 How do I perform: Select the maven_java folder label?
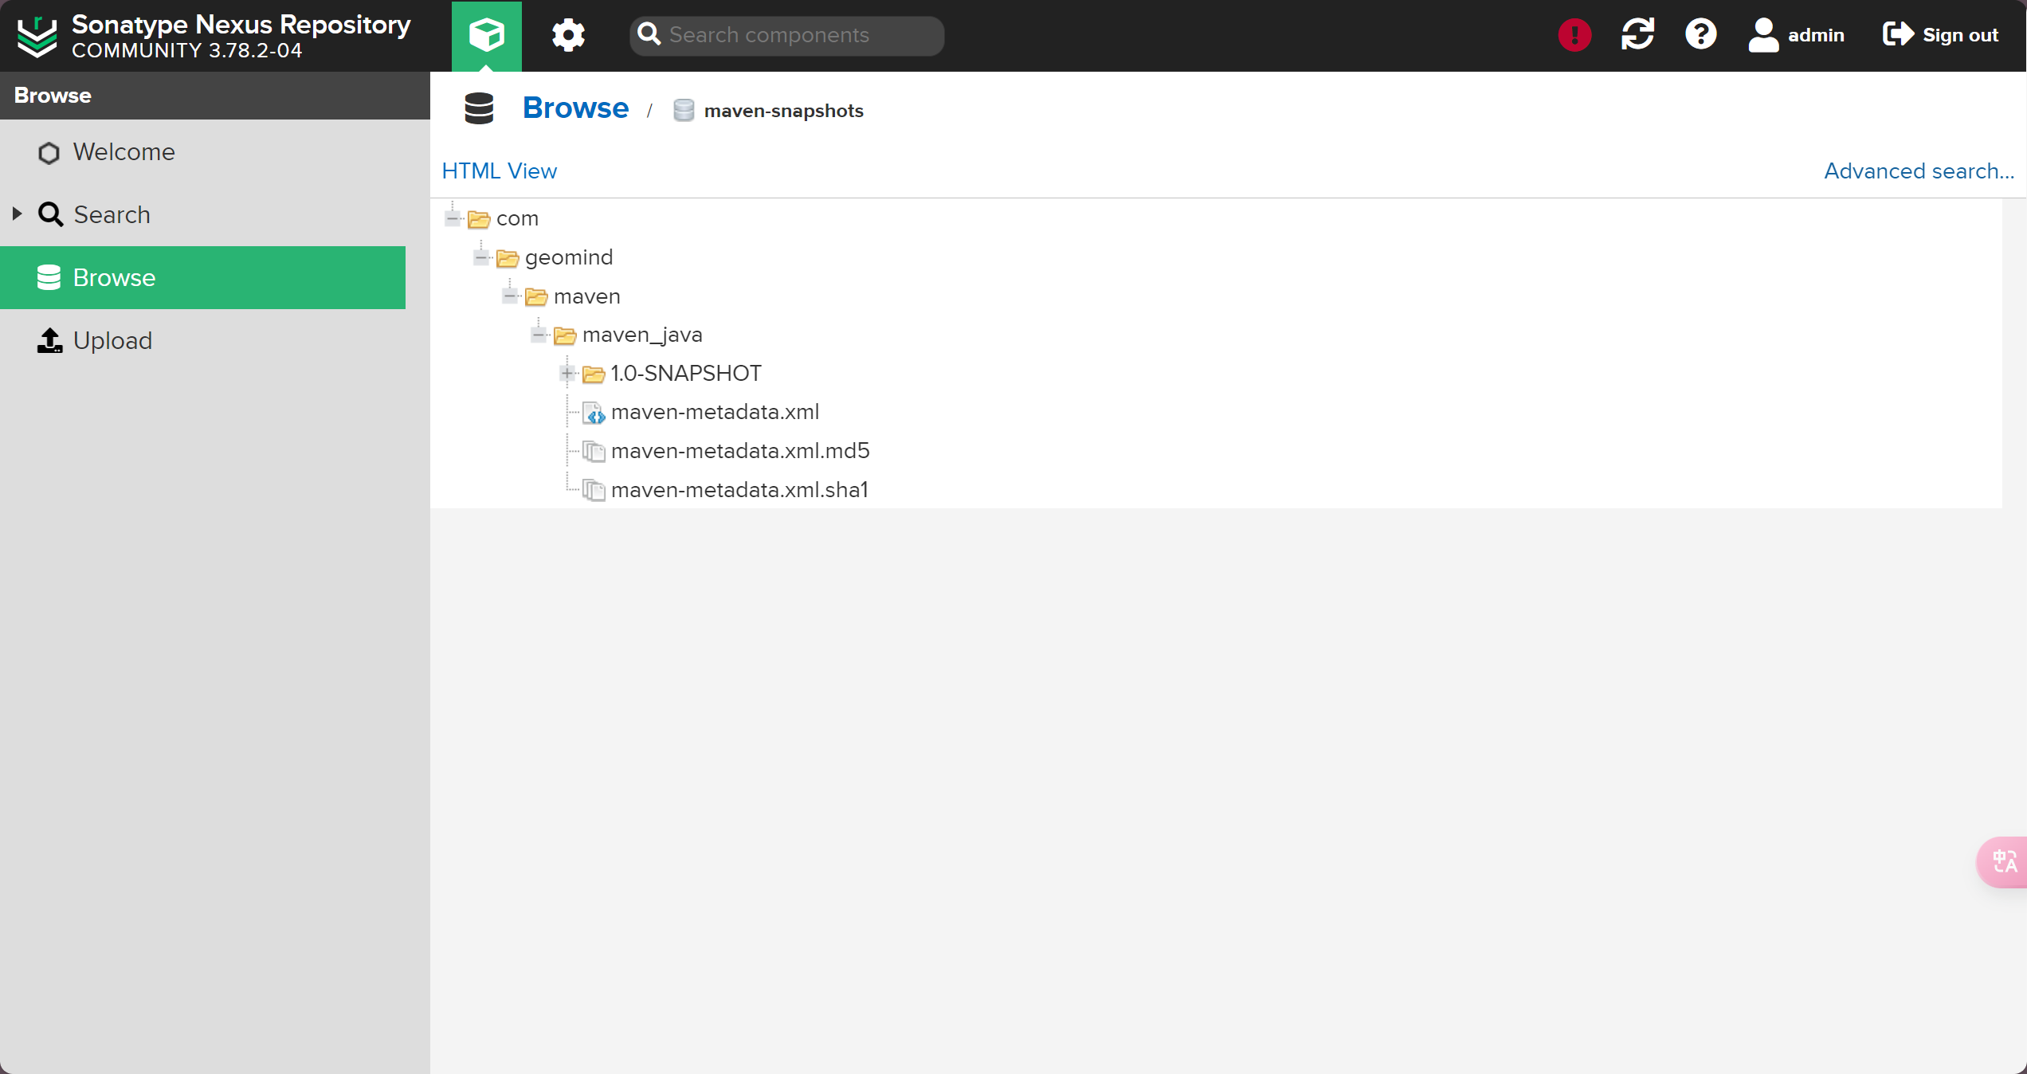[x=642, y=335]
